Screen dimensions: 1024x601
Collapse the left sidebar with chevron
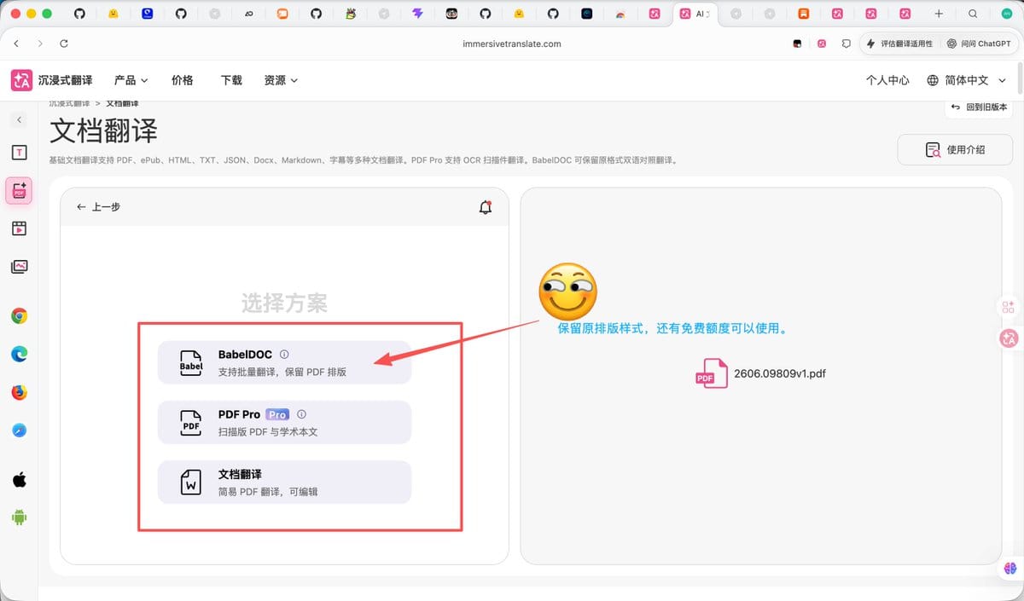point(19,120)
